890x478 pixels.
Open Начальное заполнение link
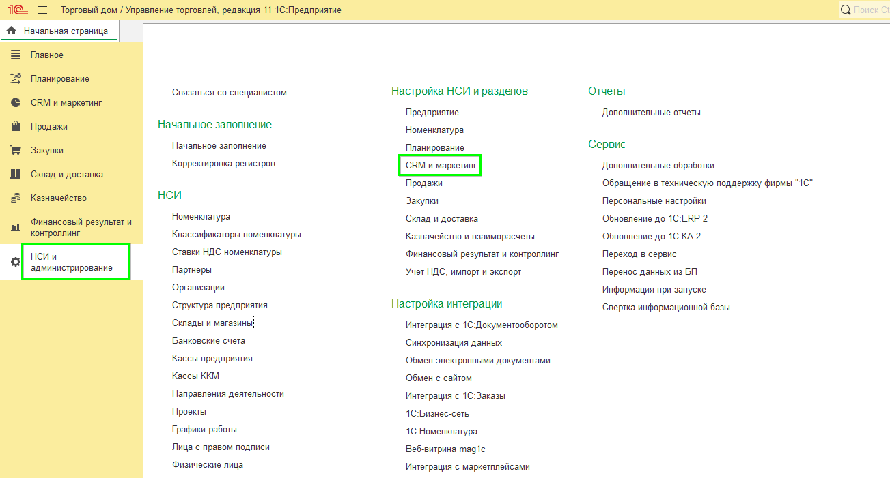(x=219, y=145)
